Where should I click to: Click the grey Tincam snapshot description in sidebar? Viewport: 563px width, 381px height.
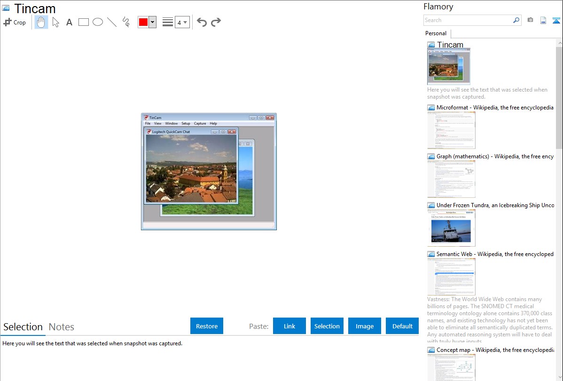tap(487, 93)
